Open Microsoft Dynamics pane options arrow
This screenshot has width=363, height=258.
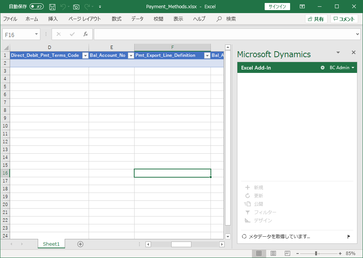point(338,53)
